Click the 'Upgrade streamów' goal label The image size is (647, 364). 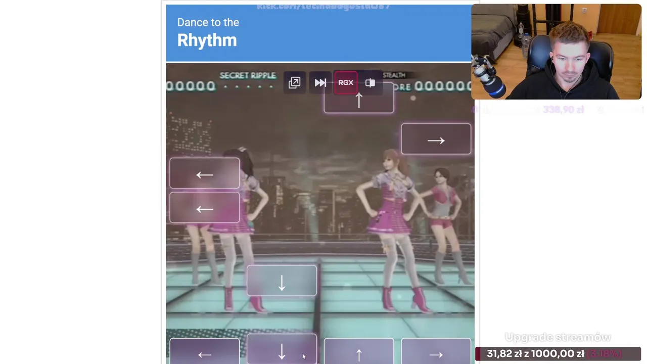tap(558, 337)
